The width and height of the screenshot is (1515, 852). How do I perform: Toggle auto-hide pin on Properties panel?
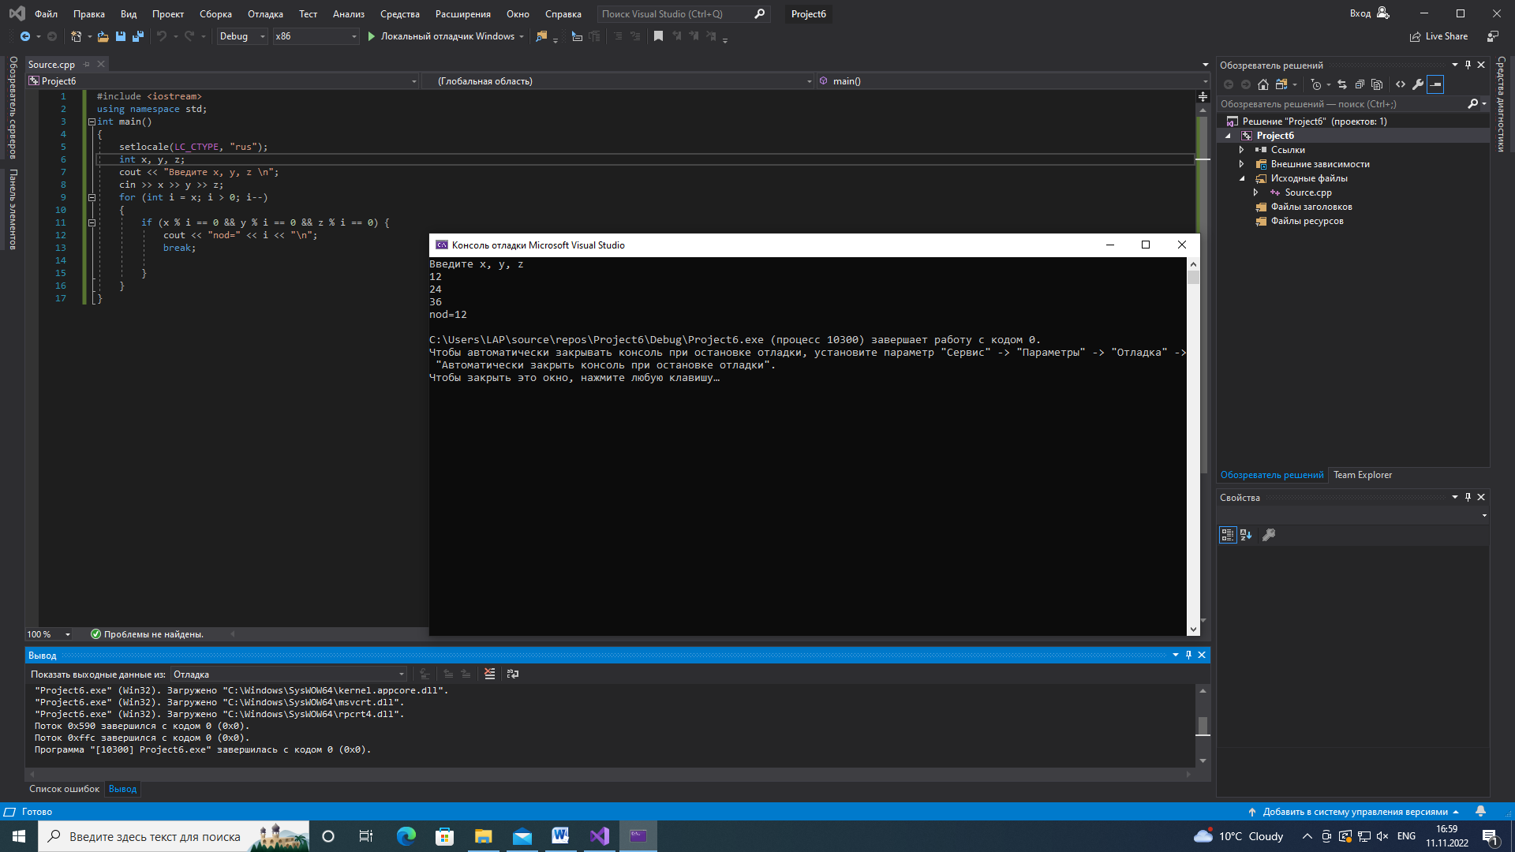pyautogui.click(x=1468, y=497)
